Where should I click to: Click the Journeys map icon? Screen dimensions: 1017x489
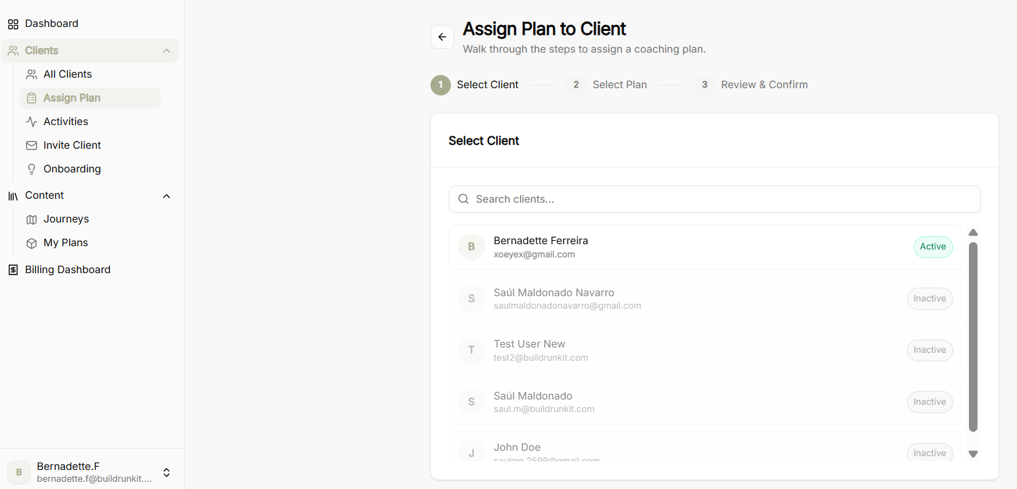[32, 219]
